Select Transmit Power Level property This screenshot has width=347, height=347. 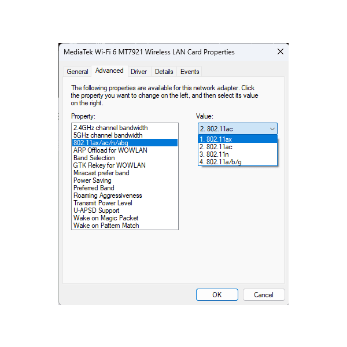pos(125,203)
